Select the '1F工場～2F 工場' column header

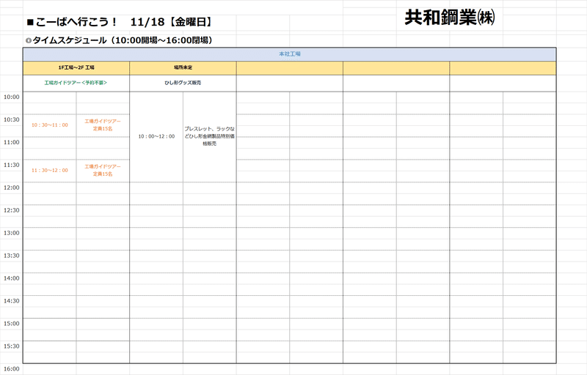click(x=76, y=67)
